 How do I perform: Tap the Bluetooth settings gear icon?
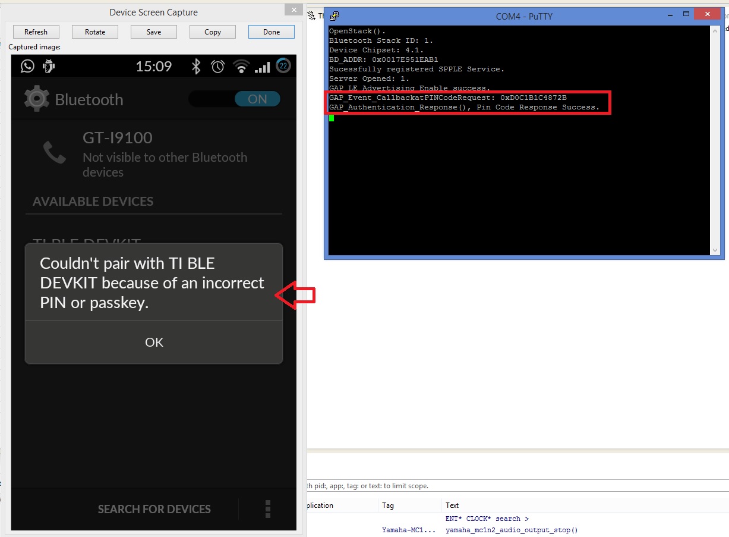click(x=36, y=99)
